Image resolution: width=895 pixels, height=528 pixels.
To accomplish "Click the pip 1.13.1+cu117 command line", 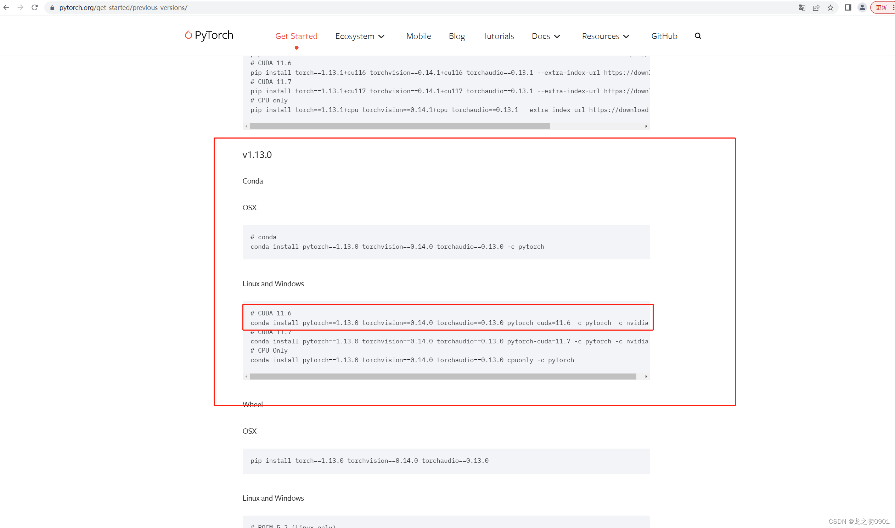I will tap(450, 91).
